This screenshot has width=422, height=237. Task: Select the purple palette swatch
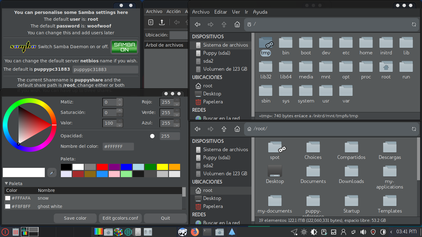[114, 167]
